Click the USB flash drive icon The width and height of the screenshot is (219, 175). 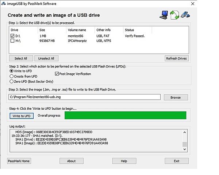point(185,15)
